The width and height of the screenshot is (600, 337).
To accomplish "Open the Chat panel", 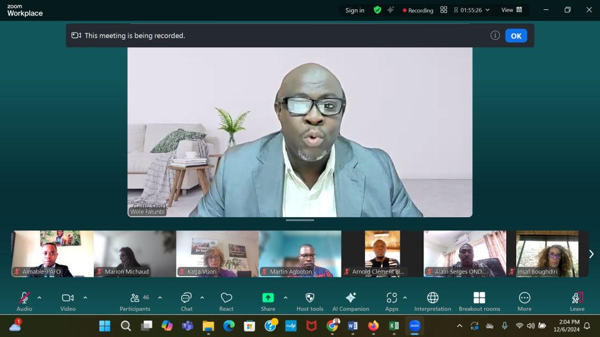I will pyautogui.click(x=186, y=300).
